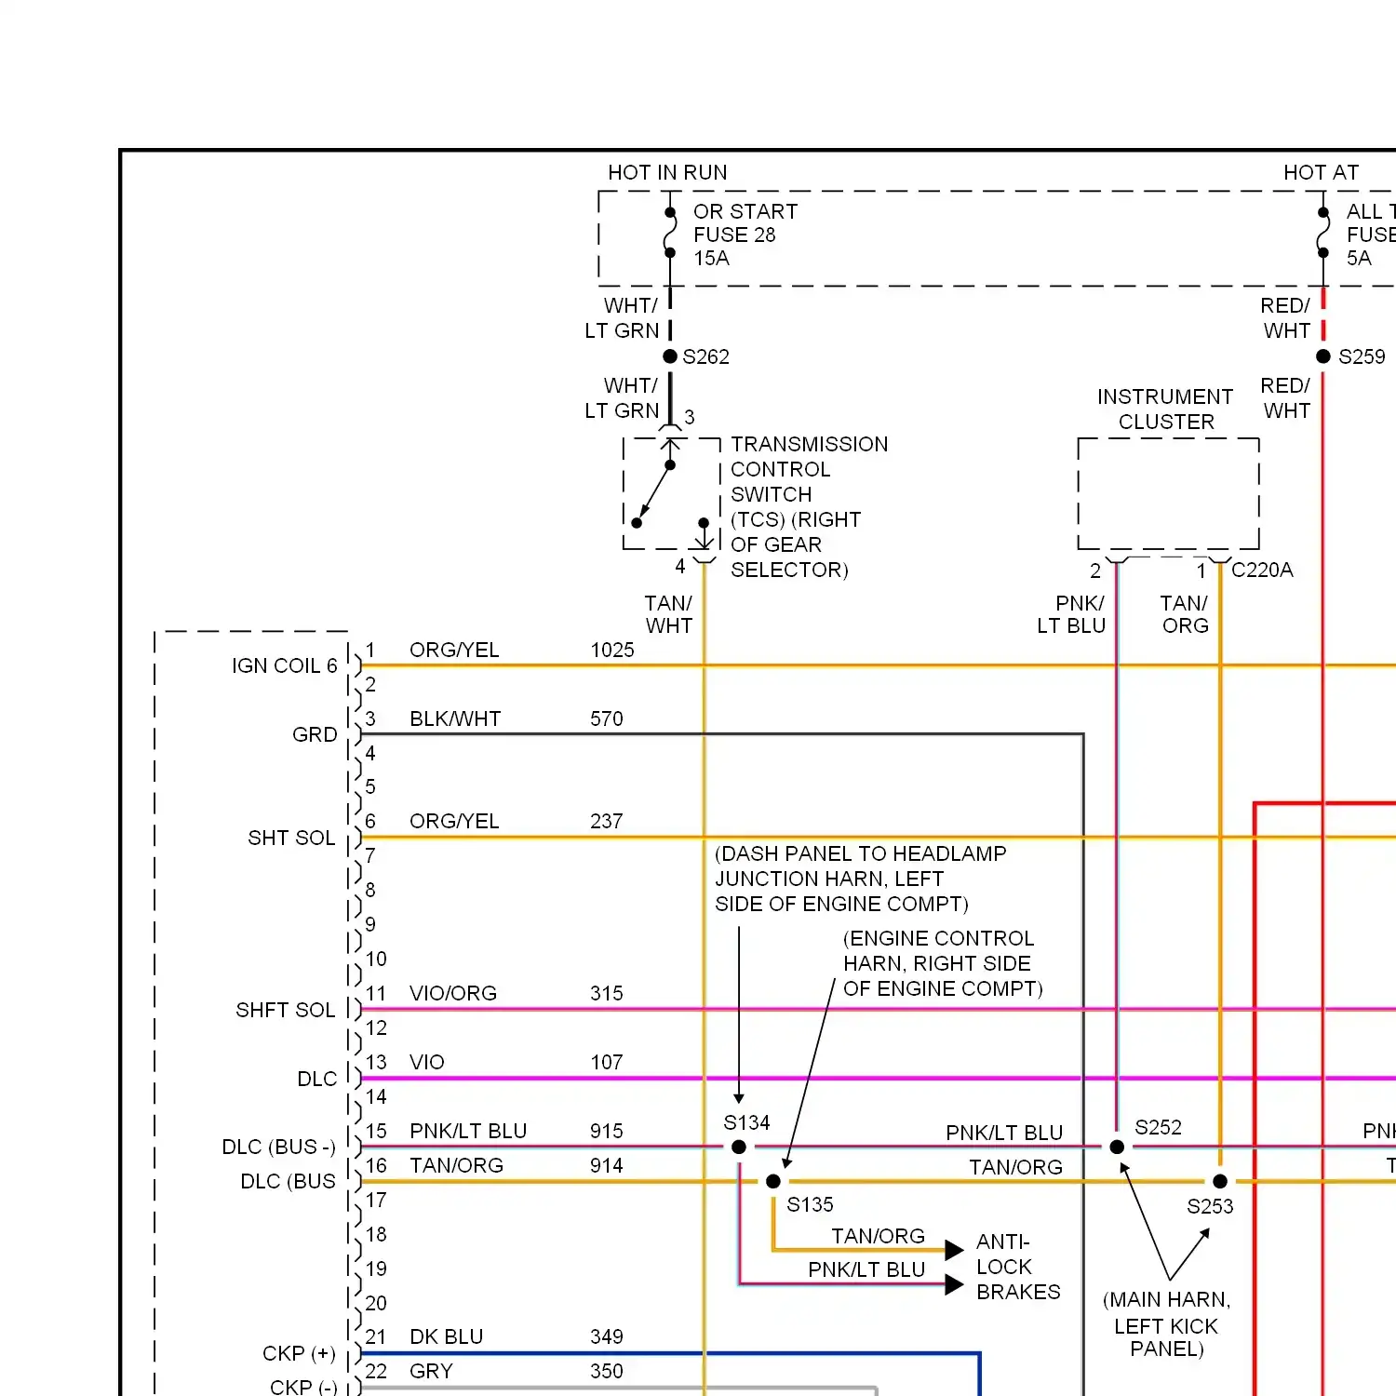Click the "HOT IN RUN" label
1396x1396 pixels.
(667, 172)
